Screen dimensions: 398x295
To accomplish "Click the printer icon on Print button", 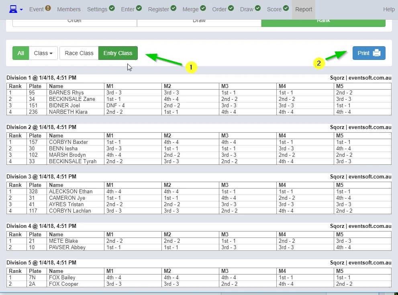I will point(377,53).
